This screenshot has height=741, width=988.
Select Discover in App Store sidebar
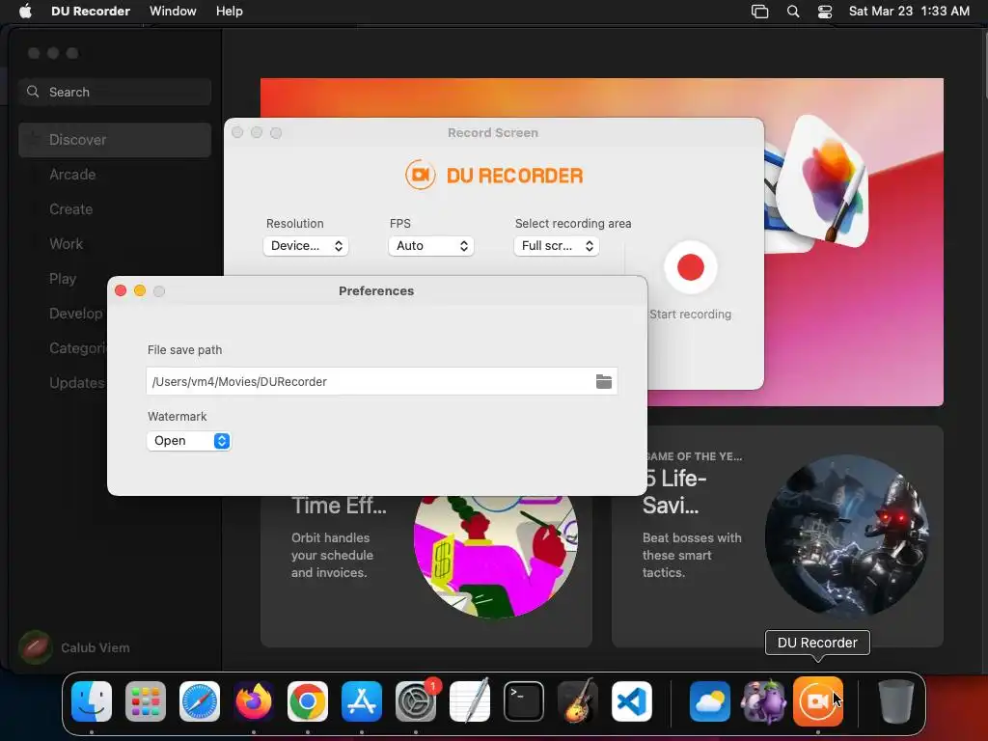tap(115, 140)
